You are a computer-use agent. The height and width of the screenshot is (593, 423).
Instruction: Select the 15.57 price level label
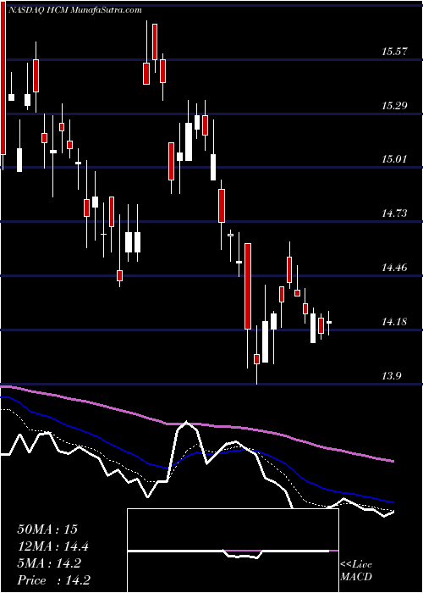pos(394,52)
